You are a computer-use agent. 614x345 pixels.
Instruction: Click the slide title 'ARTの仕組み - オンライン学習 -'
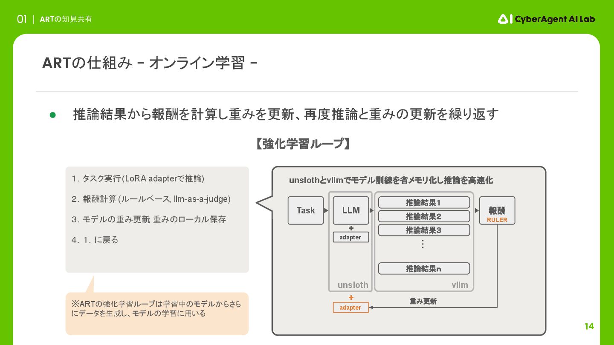[150, 63]
